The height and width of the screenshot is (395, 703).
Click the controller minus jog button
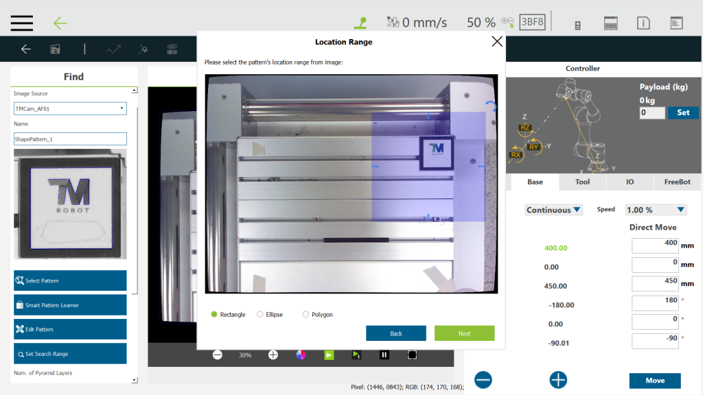pos(483,379)
